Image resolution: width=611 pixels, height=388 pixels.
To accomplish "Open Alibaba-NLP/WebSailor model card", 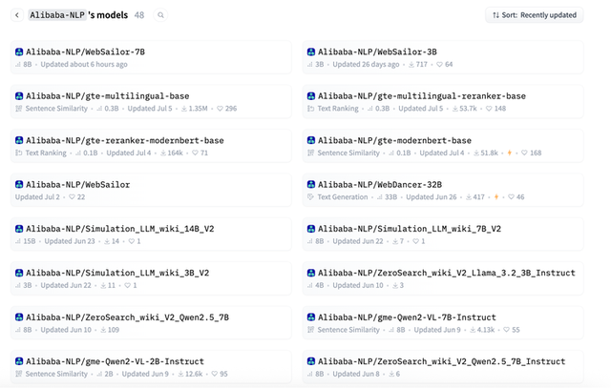I will pos(151,190).
